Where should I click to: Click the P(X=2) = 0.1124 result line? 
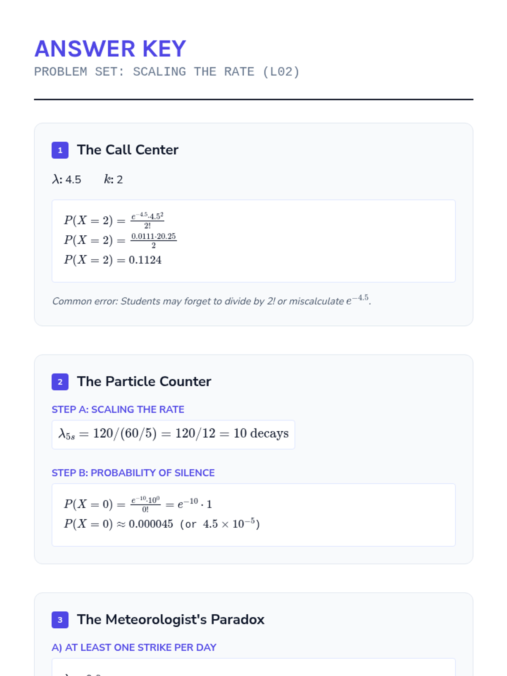(113, 260)
